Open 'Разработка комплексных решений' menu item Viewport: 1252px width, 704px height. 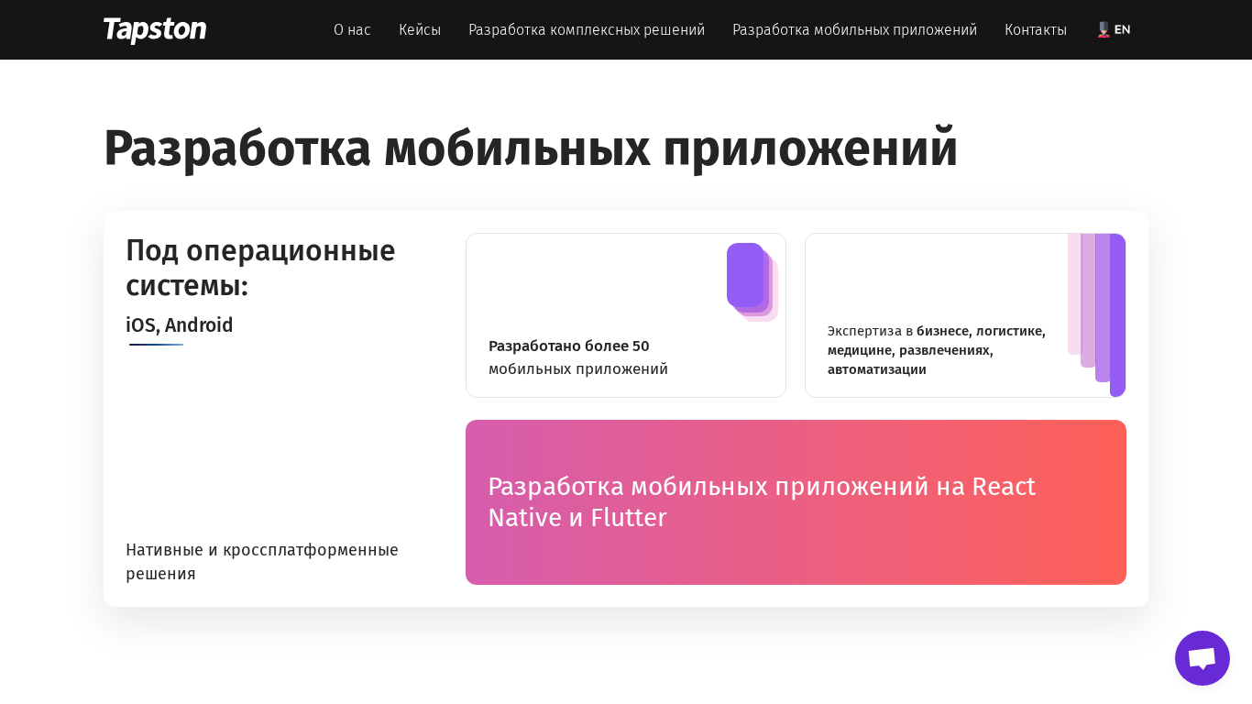[587, 30]
